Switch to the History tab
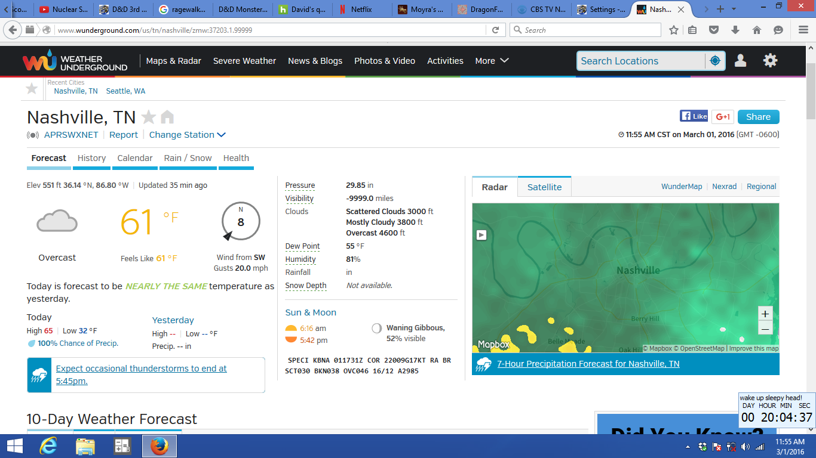Screen dimensions: 816x458 pos(91,158)
